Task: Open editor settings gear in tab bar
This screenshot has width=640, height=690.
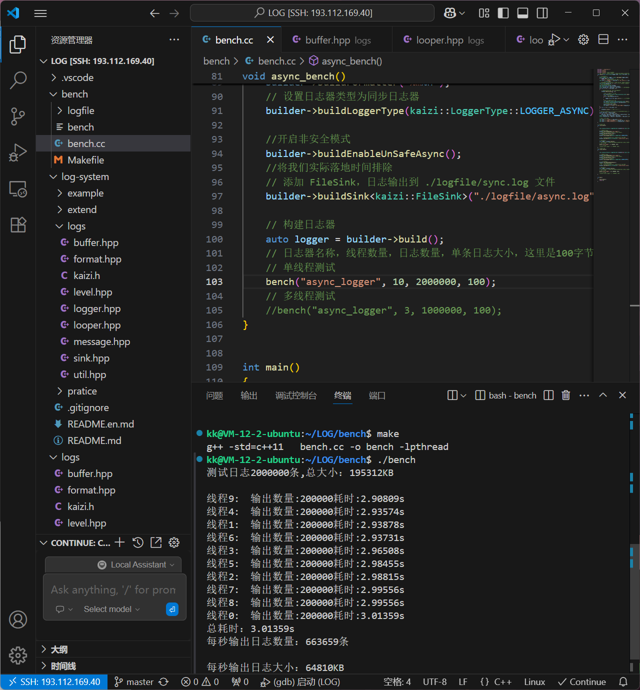Action: [583, 39]
